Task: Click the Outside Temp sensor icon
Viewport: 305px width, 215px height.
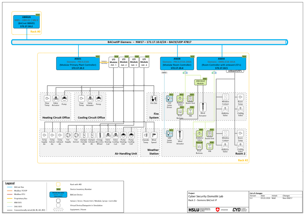Action: coord(146,135)
